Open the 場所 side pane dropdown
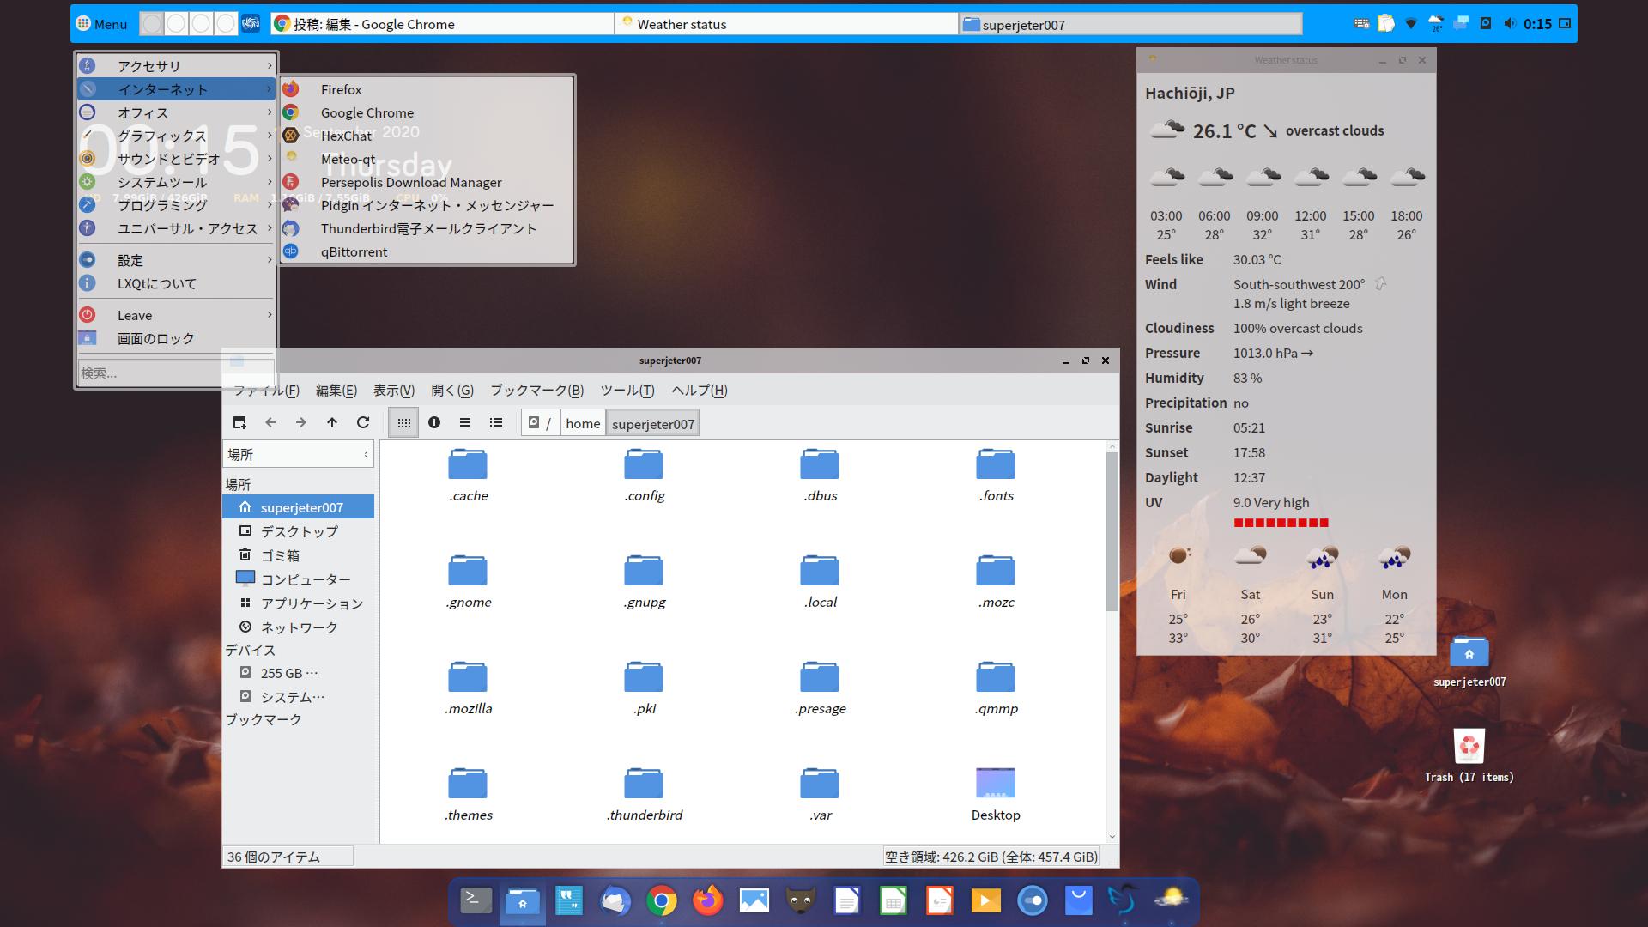This screenshot has height=927, width=1648. point(298,454)
